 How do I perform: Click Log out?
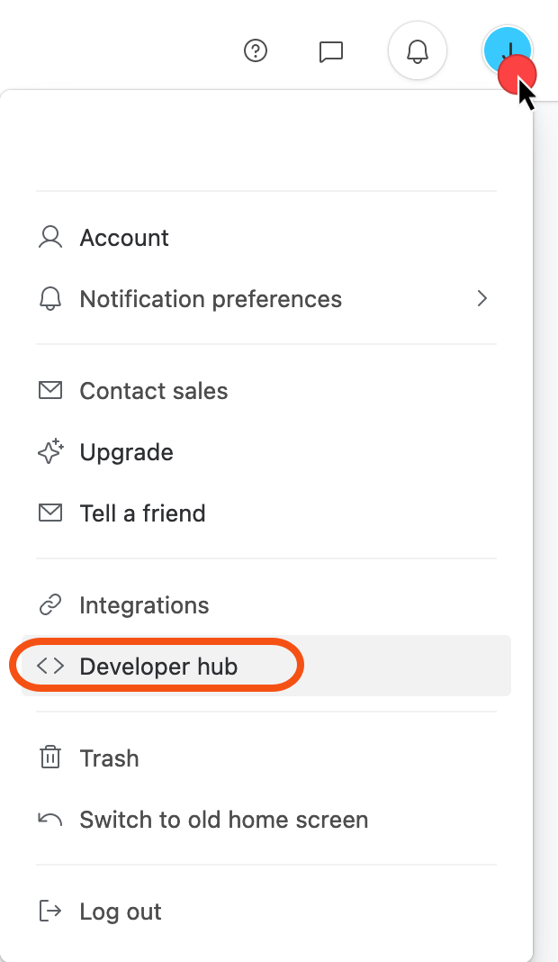pyautogui.click(x=266, y=912)
